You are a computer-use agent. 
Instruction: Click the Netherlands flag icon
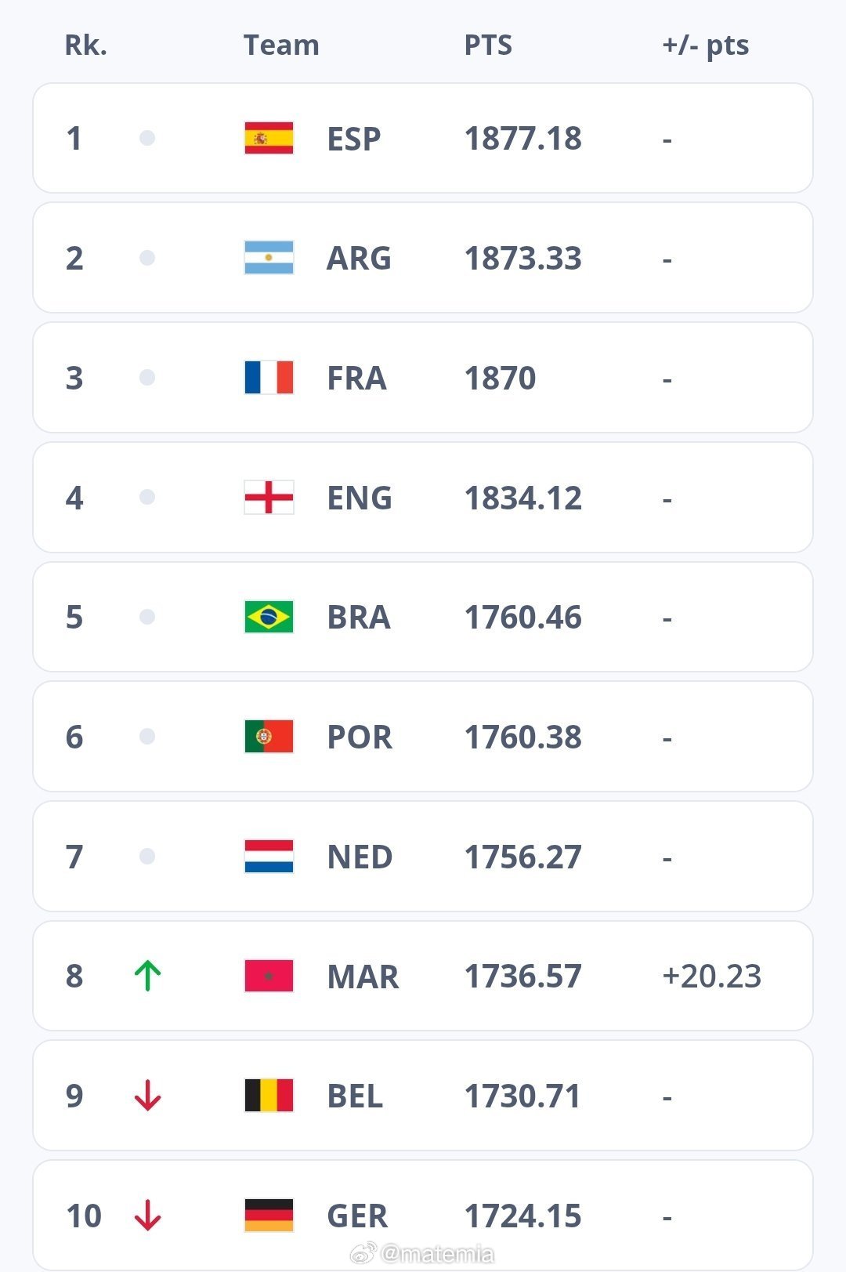[x=269, y=857]
